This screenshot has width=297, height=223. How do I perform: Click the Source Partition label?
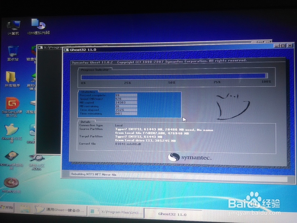point(91,129)
